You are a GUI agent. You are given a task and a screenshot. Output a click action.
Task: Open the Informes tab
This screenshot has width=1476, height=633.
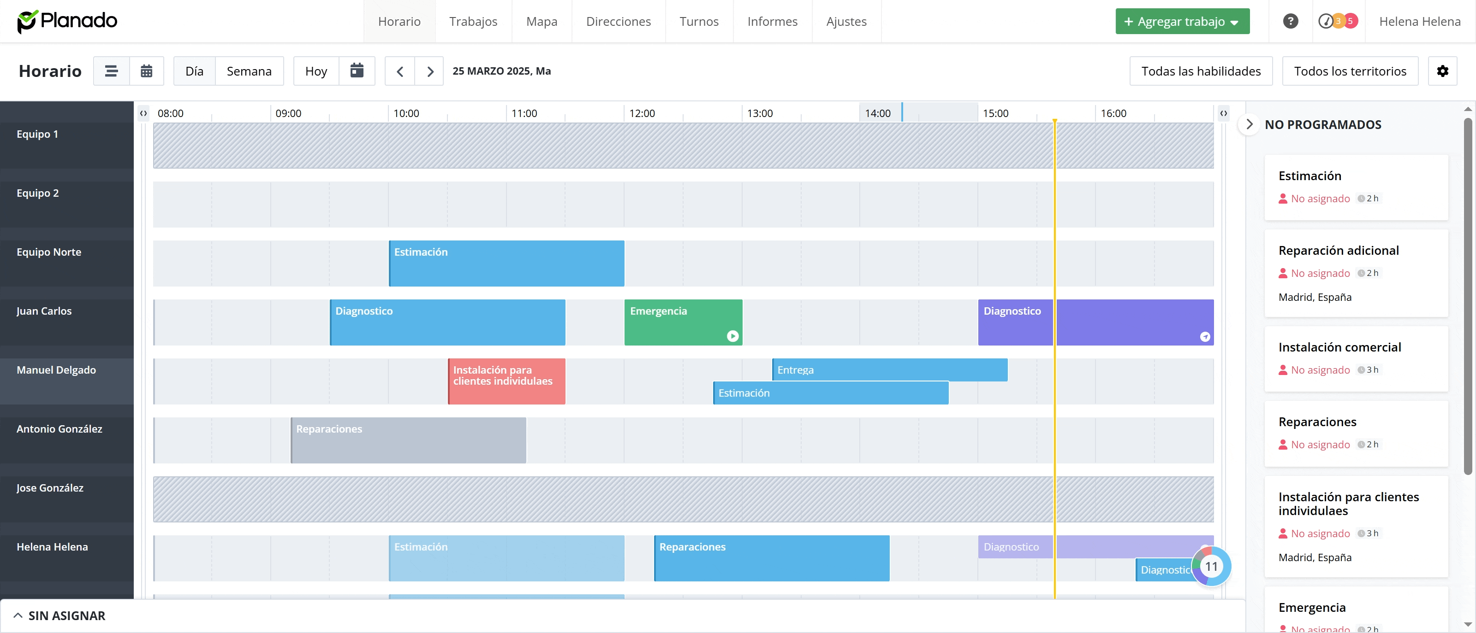point(772,21)
